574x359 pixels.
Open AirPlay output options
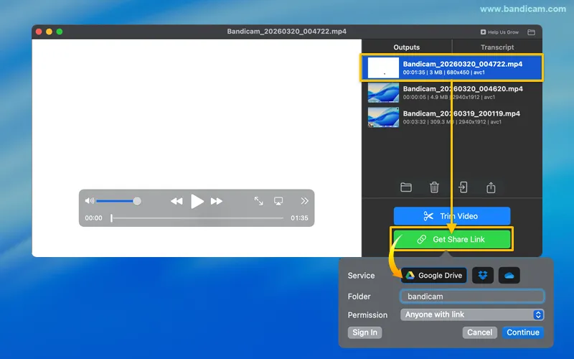click(278, 201)
